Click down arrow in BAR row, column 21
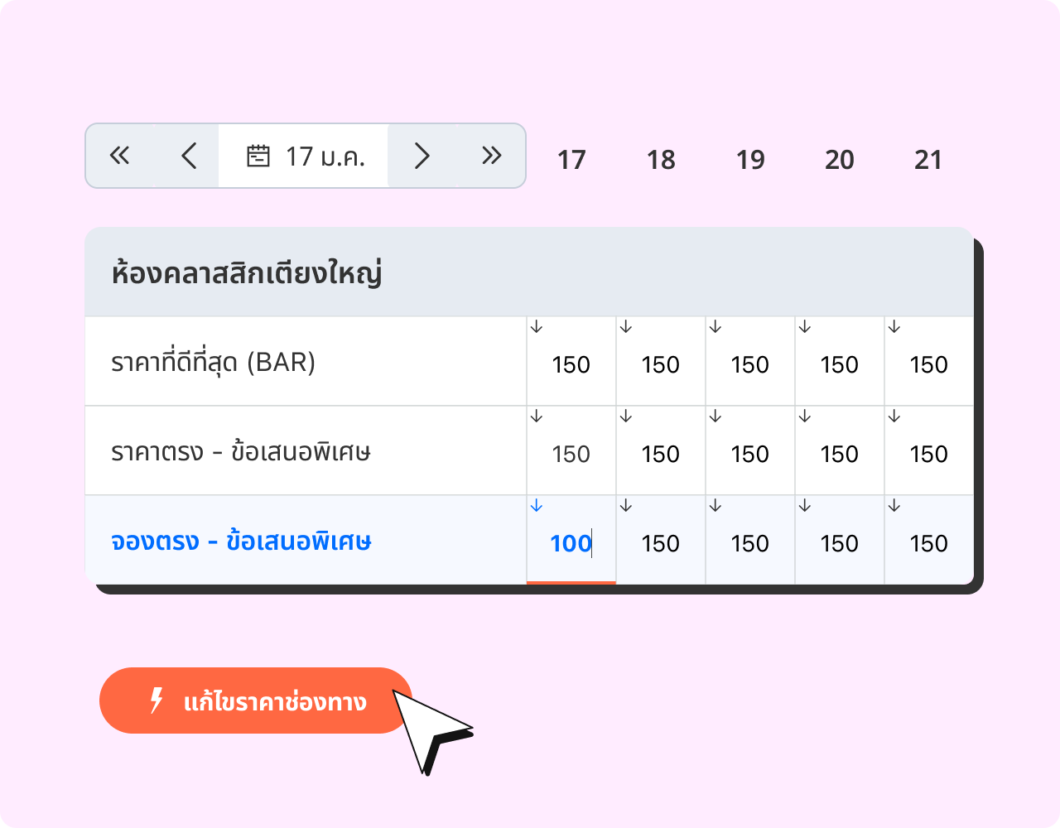1060x828 pixels. [x=894, y=327]
